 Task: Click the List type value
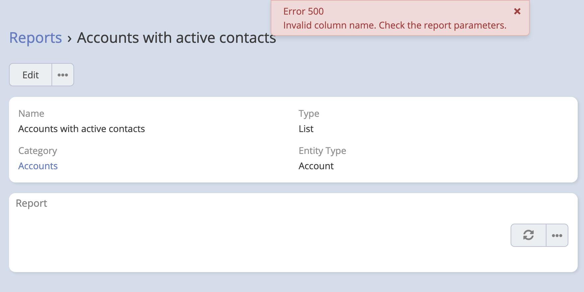pyautogui.click(x=306, y=129)
